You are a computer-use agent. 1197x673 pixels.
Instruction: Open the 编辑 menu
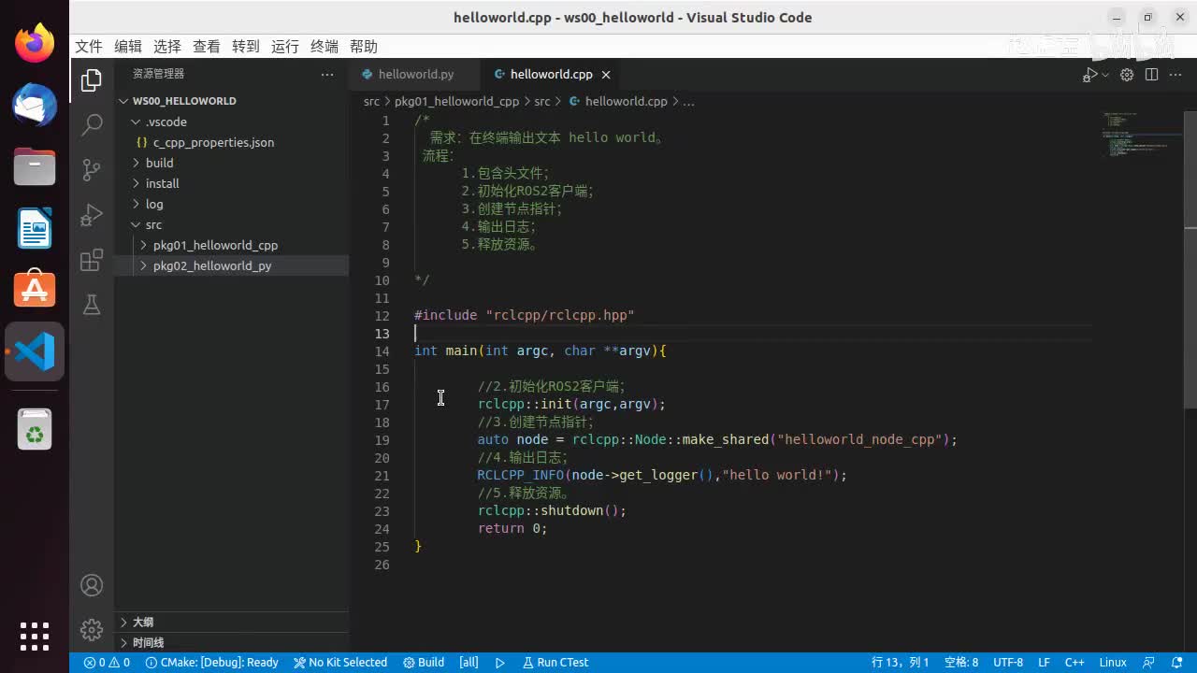pos(128,47)
